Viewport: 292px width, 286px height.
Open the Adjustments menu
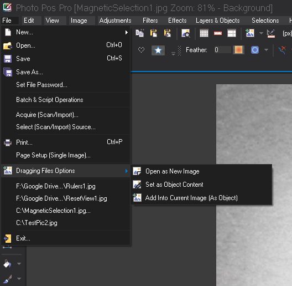pos(115,21)
